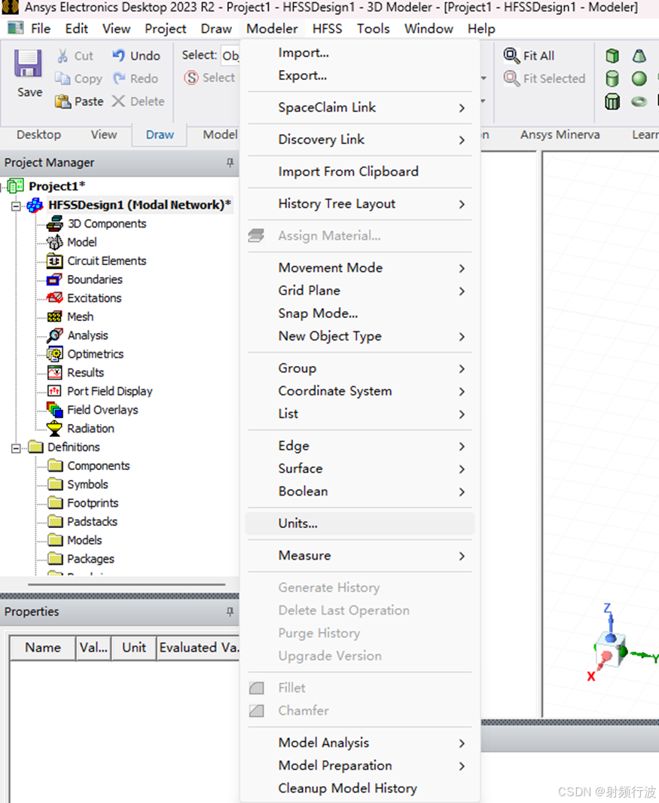Select Import From Clipboard entry

coord(360,172)
